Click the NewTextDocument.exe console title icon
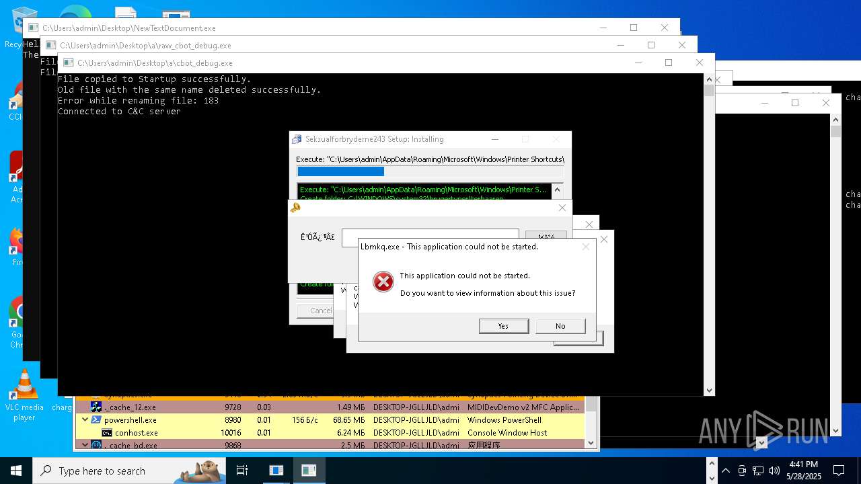This screenshot has width=861, height=484. (33, 28)
